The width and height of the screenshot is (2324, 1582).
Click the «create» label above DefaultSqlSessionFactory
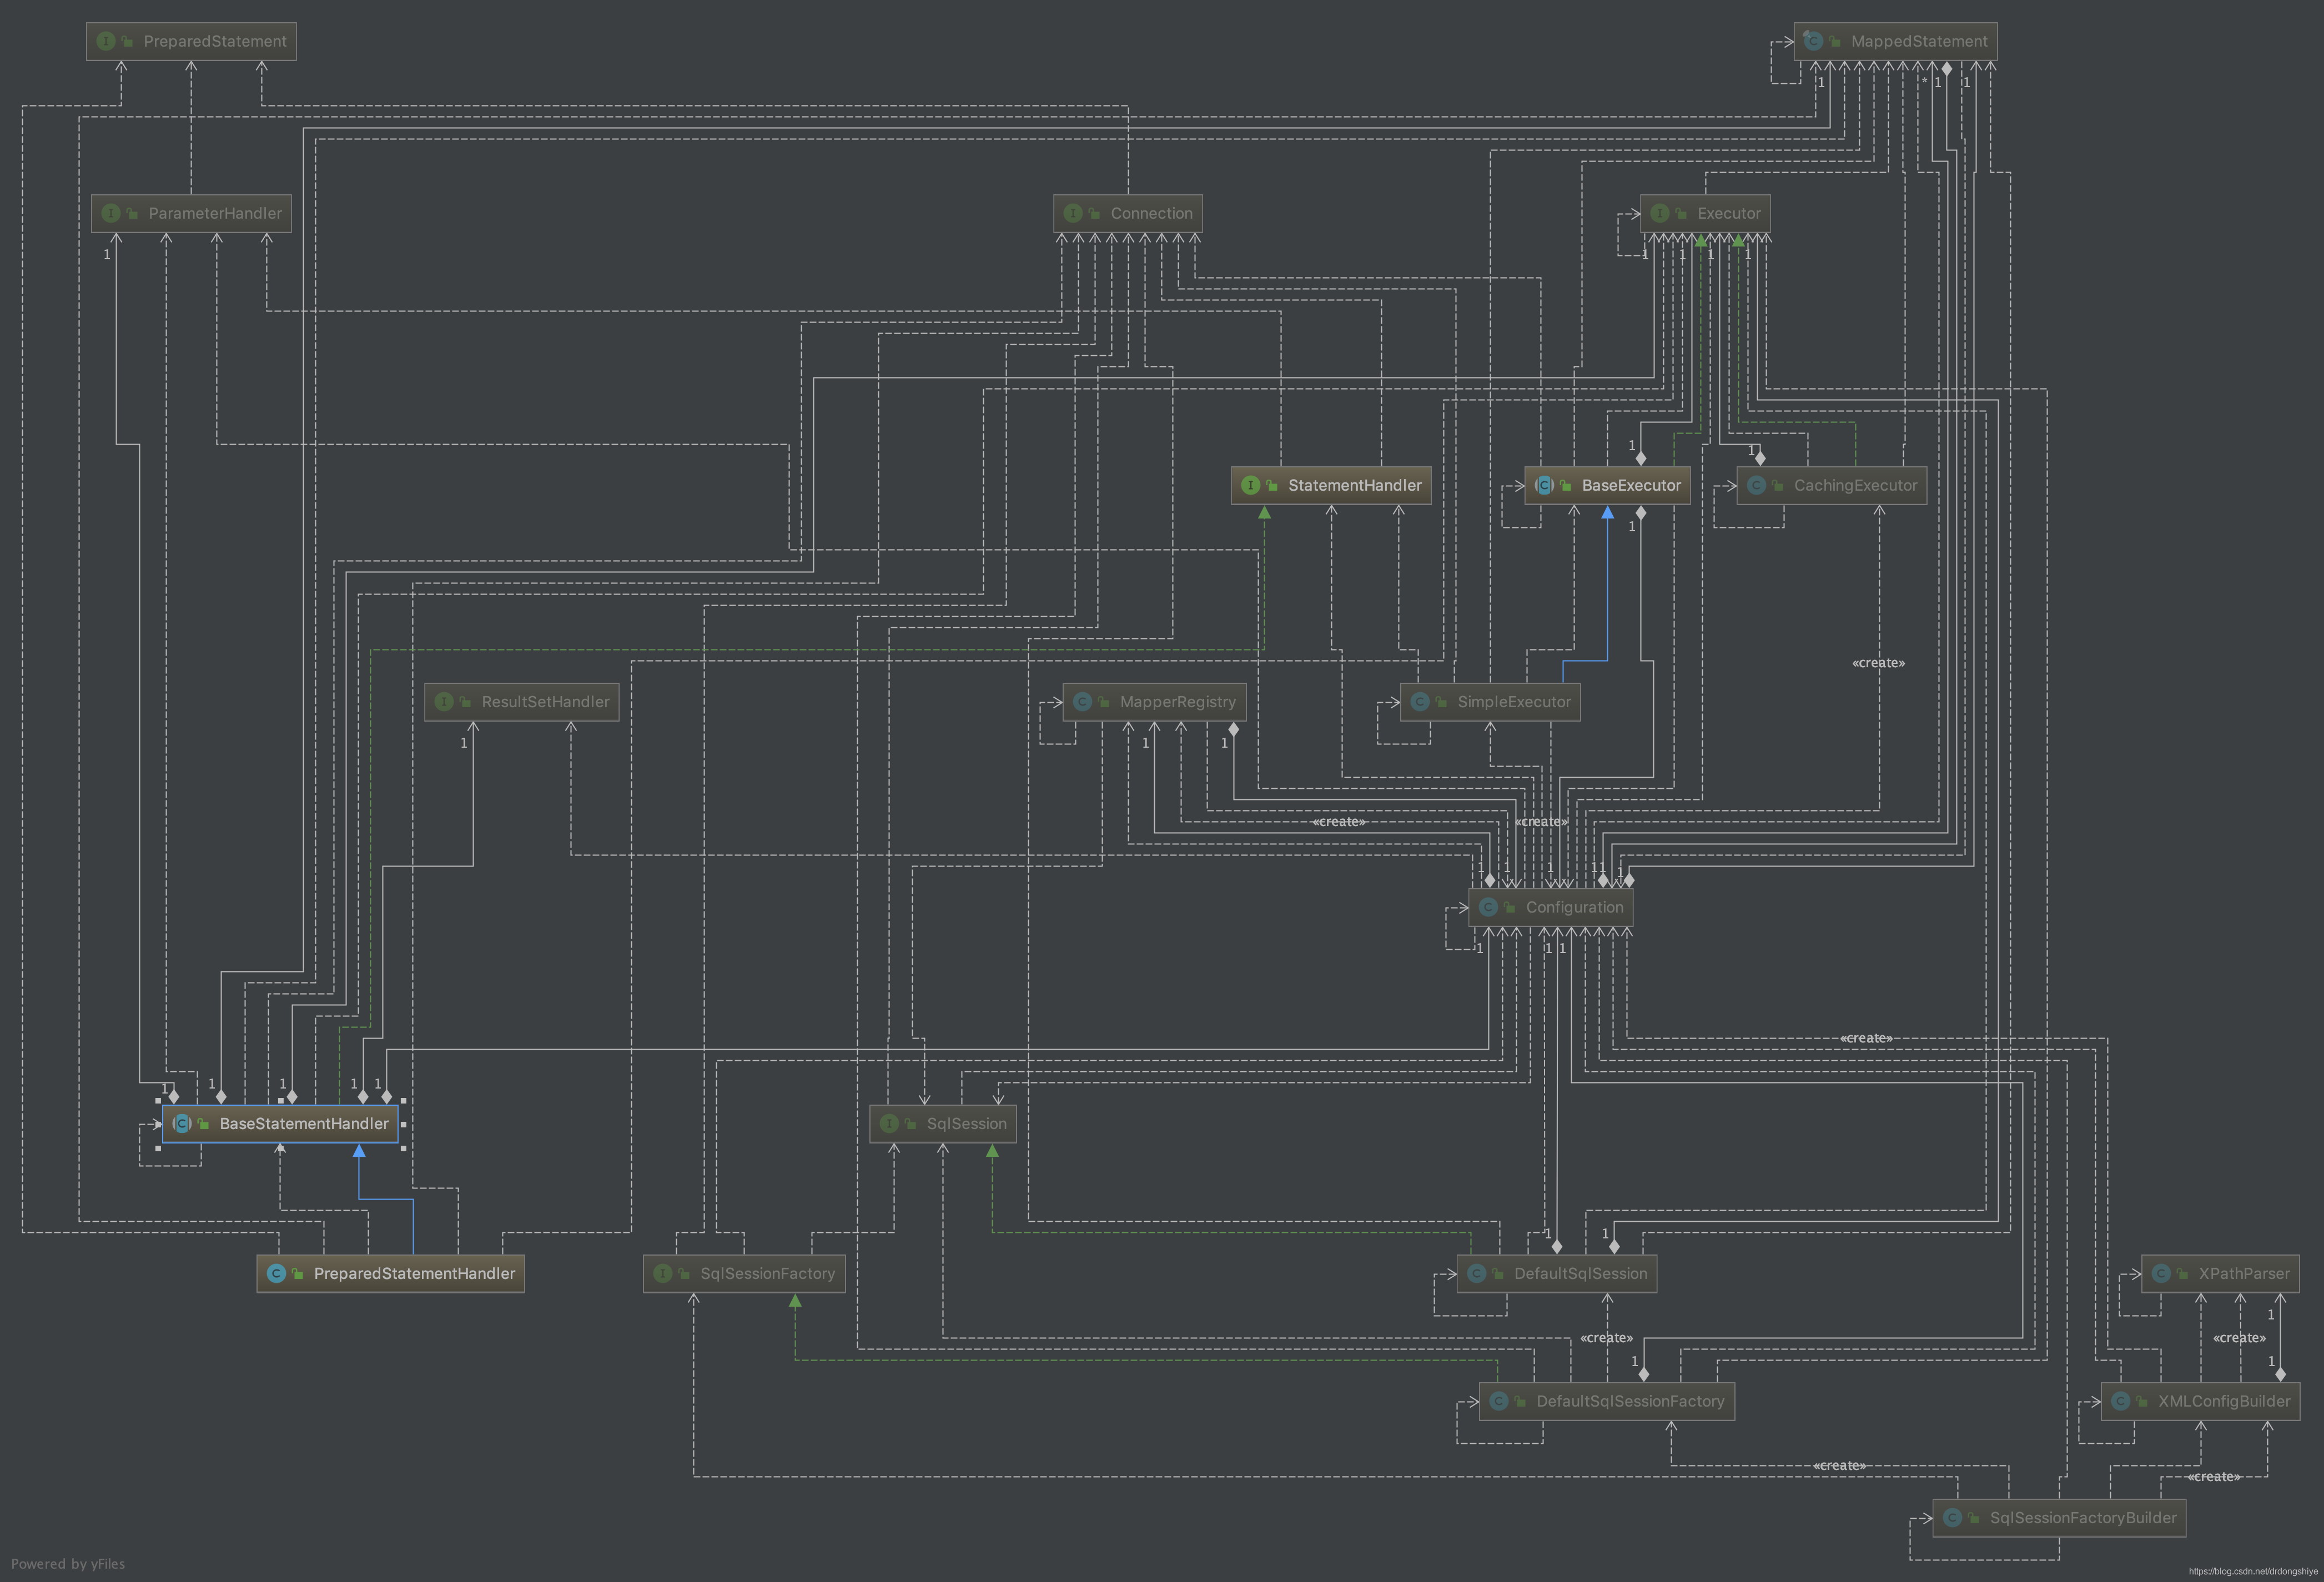(x=1606, y=1338)
